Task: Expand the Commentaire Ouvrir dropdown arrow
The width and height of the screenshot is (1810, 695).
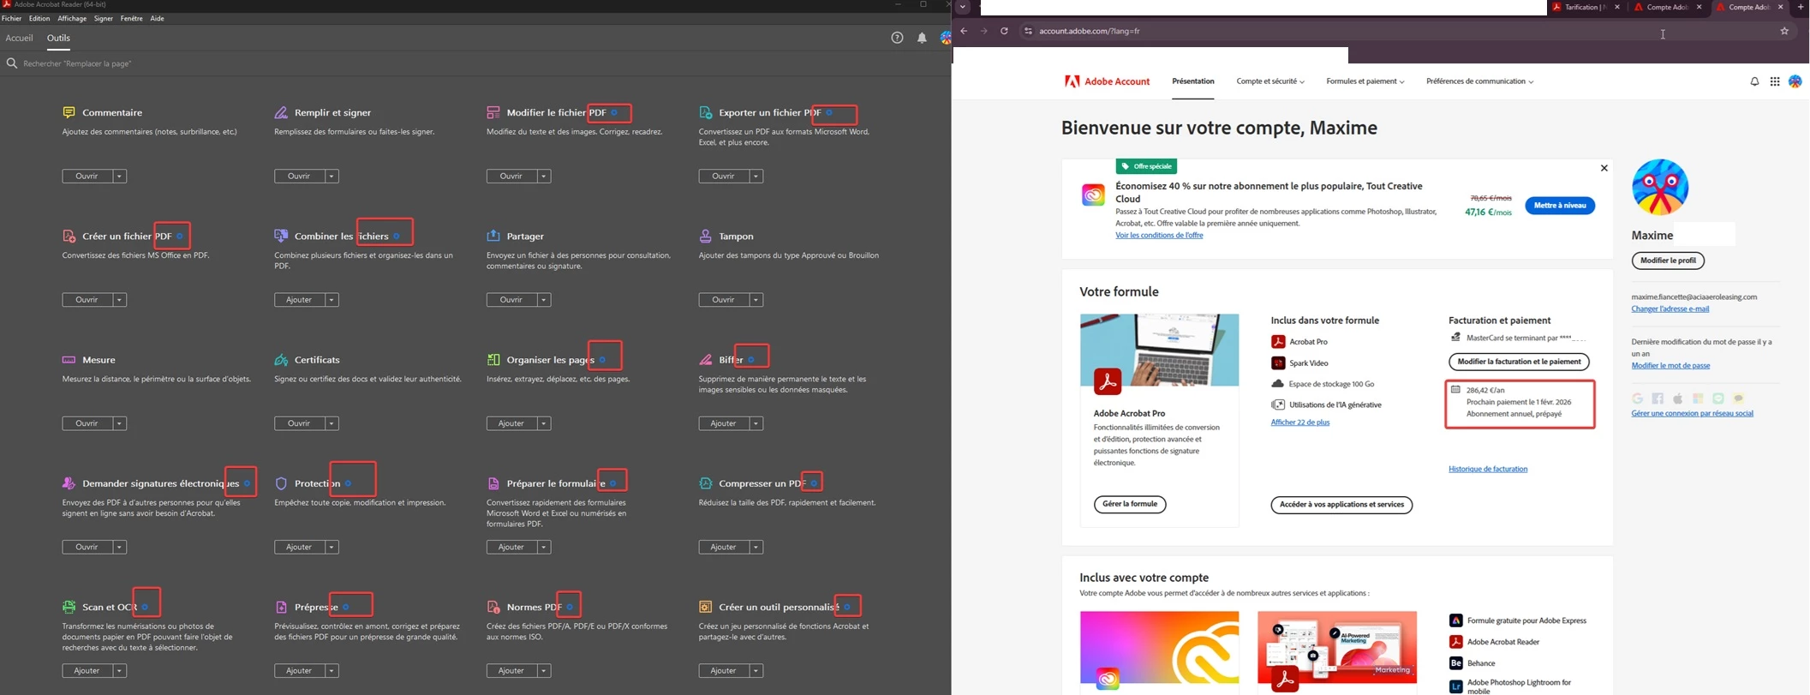Action: [x=120, y=177]
